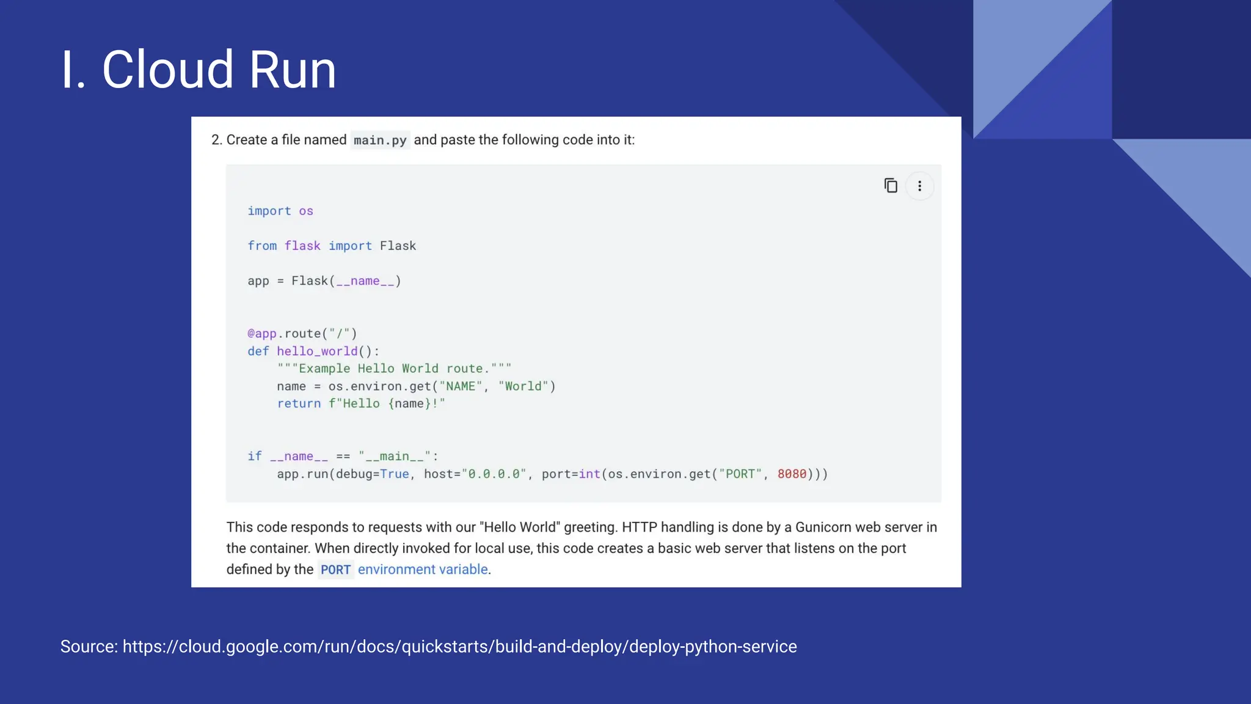The image size is (1251, 704).
Task: Click the os.environ.get("NAME", "World") line
Action: tap(416, 386)
